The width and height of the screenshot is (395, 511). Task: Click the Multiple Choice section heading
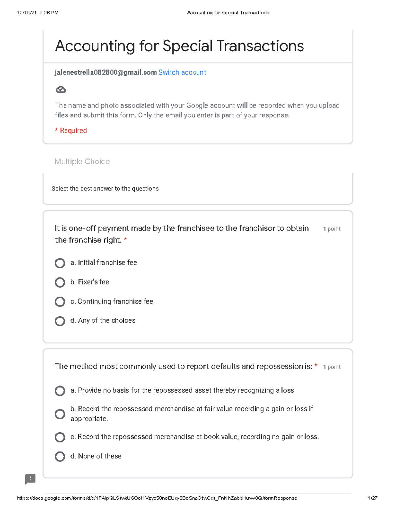[x=82, y=161]
